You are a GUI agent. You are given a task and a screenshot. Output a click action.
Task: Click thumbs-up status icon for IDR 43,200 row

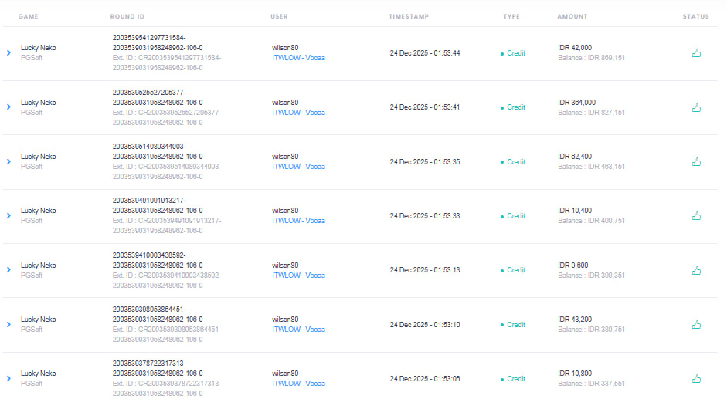point(696,325)
